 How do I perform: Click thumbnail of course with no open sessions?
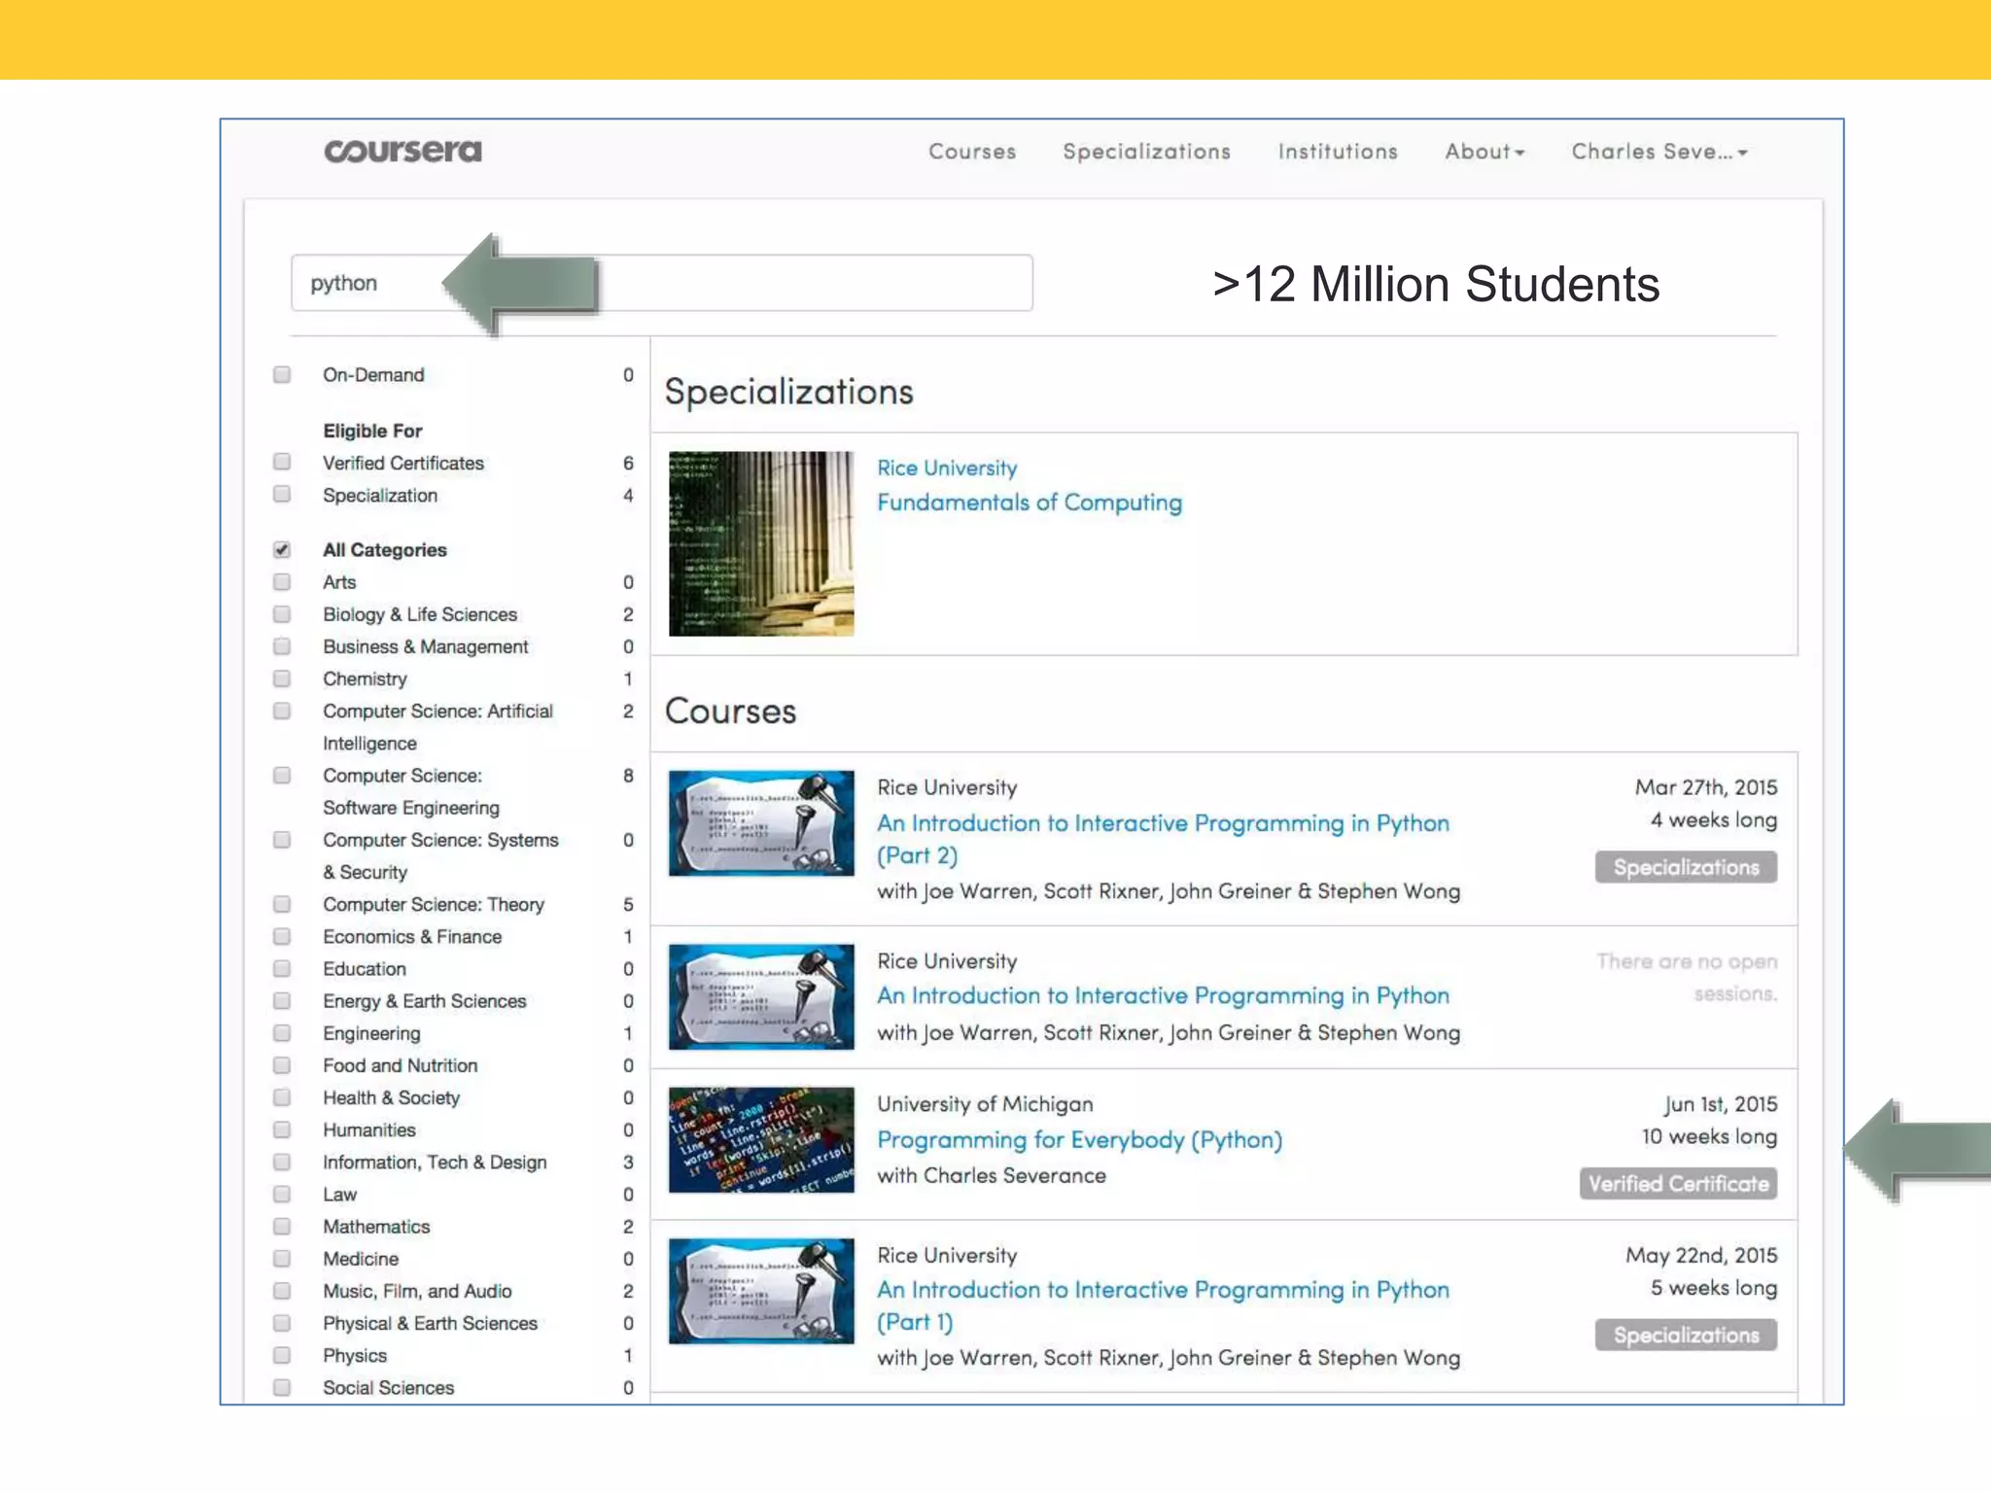click(x=761, y=997)
